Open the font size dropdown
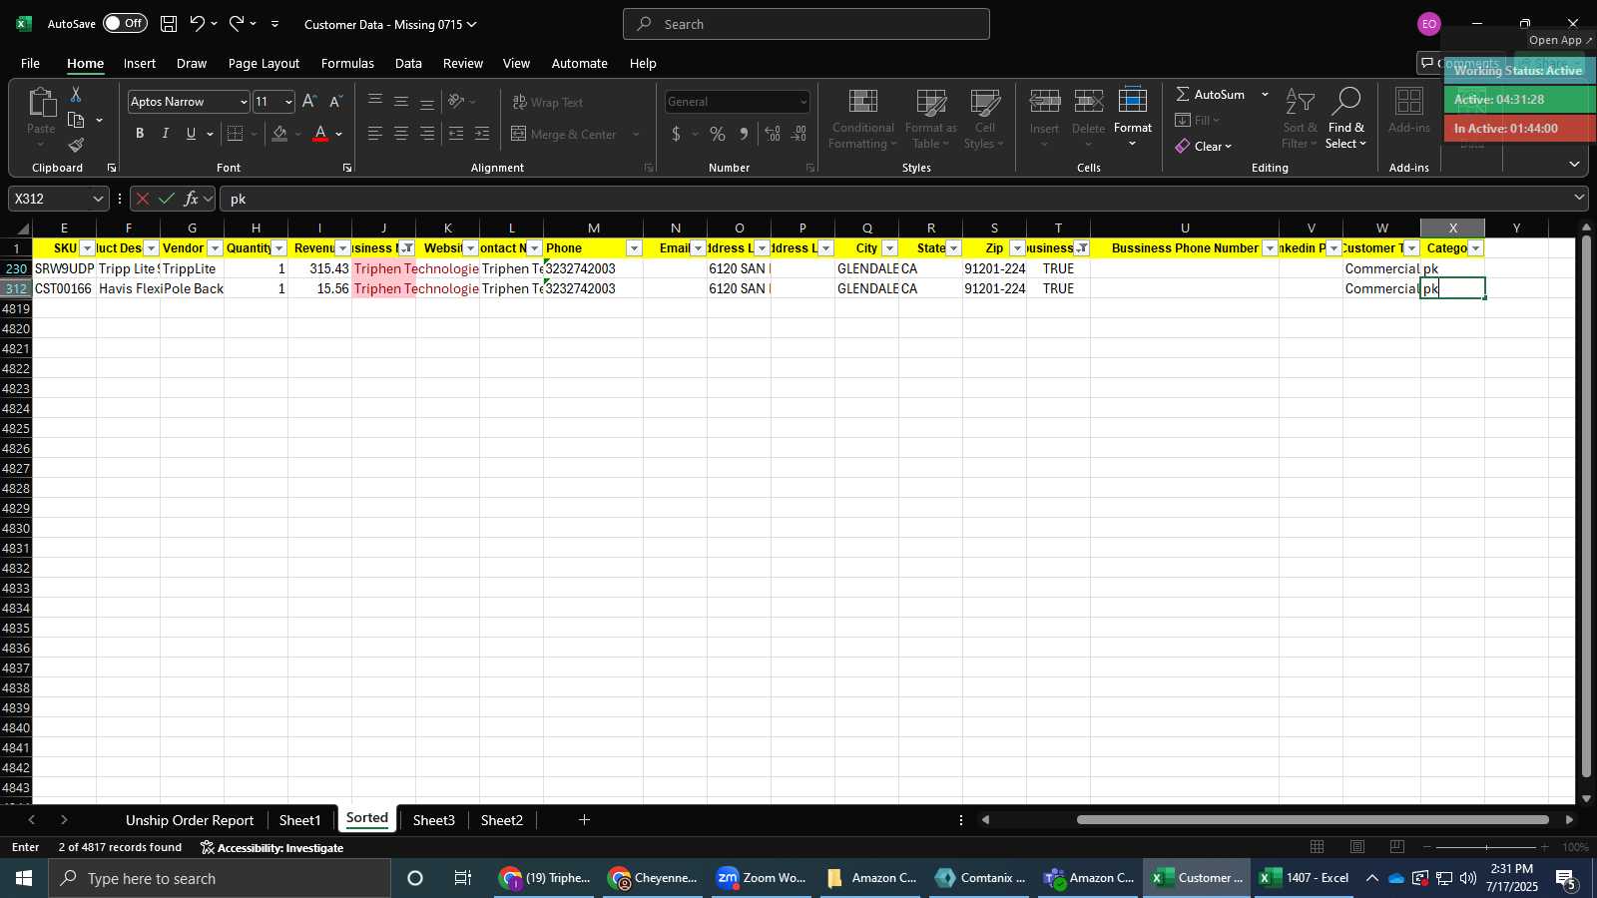This screenshot has height=898, width=1597. pos(288,102)
